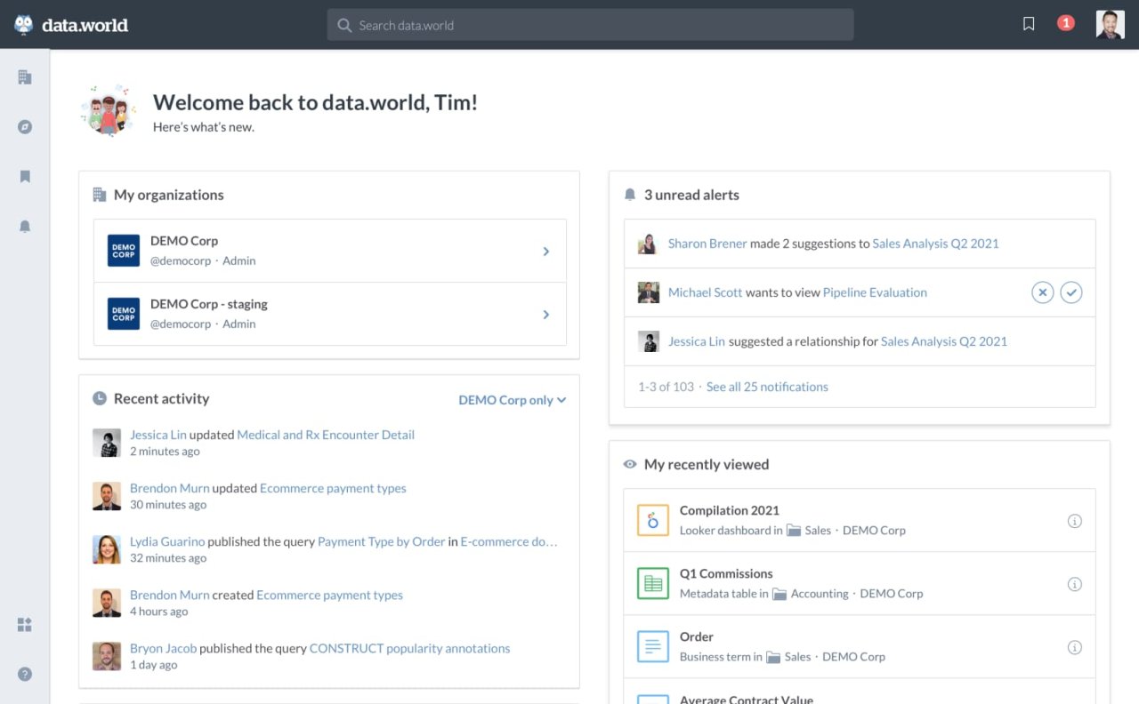Click Sharon Brener's avatar in alerts
1139x704 pixels.
pyautogui.click(x=648, y=244)
